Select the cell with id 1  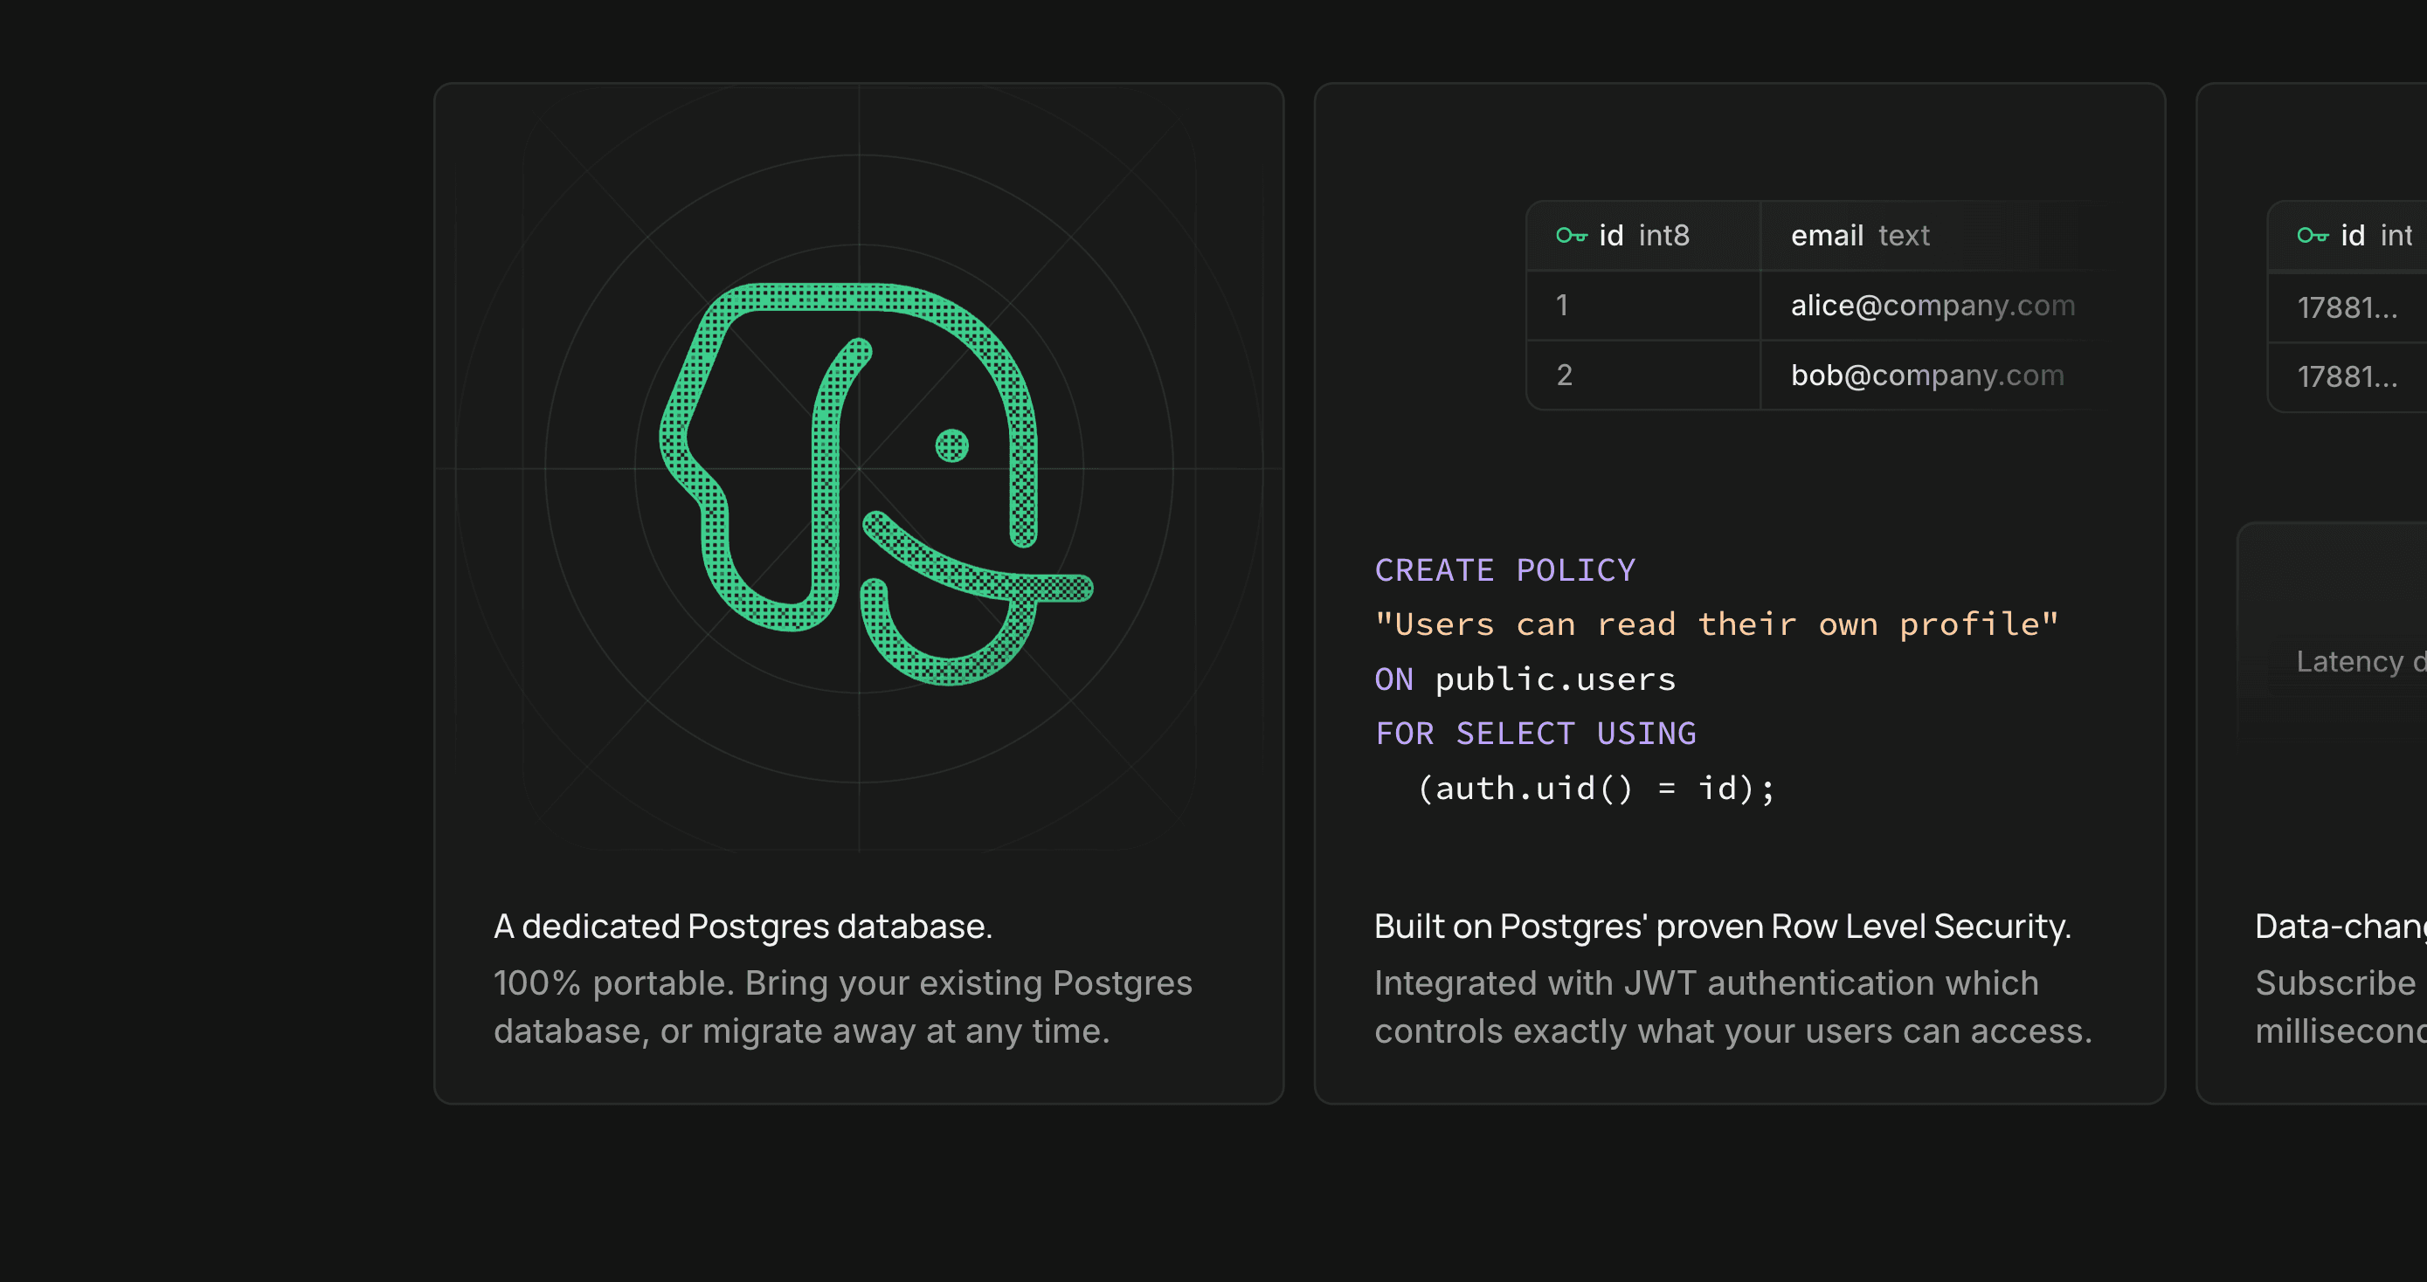1643,305
